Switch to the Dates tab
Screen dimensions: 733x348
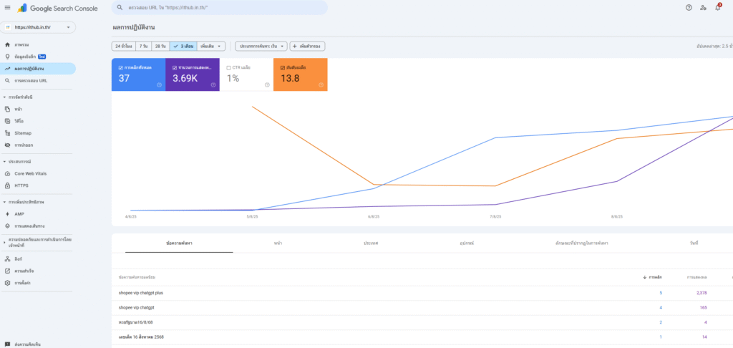click(694, 243)
